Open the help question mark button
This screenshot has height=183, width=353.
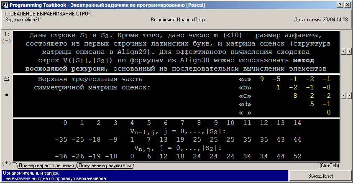click(x=340, y=5)
